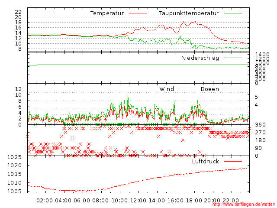277x208 pixels.
Task: Click the 14 temperature axis value
Action: pyautogui.click(x=18, y=33)
